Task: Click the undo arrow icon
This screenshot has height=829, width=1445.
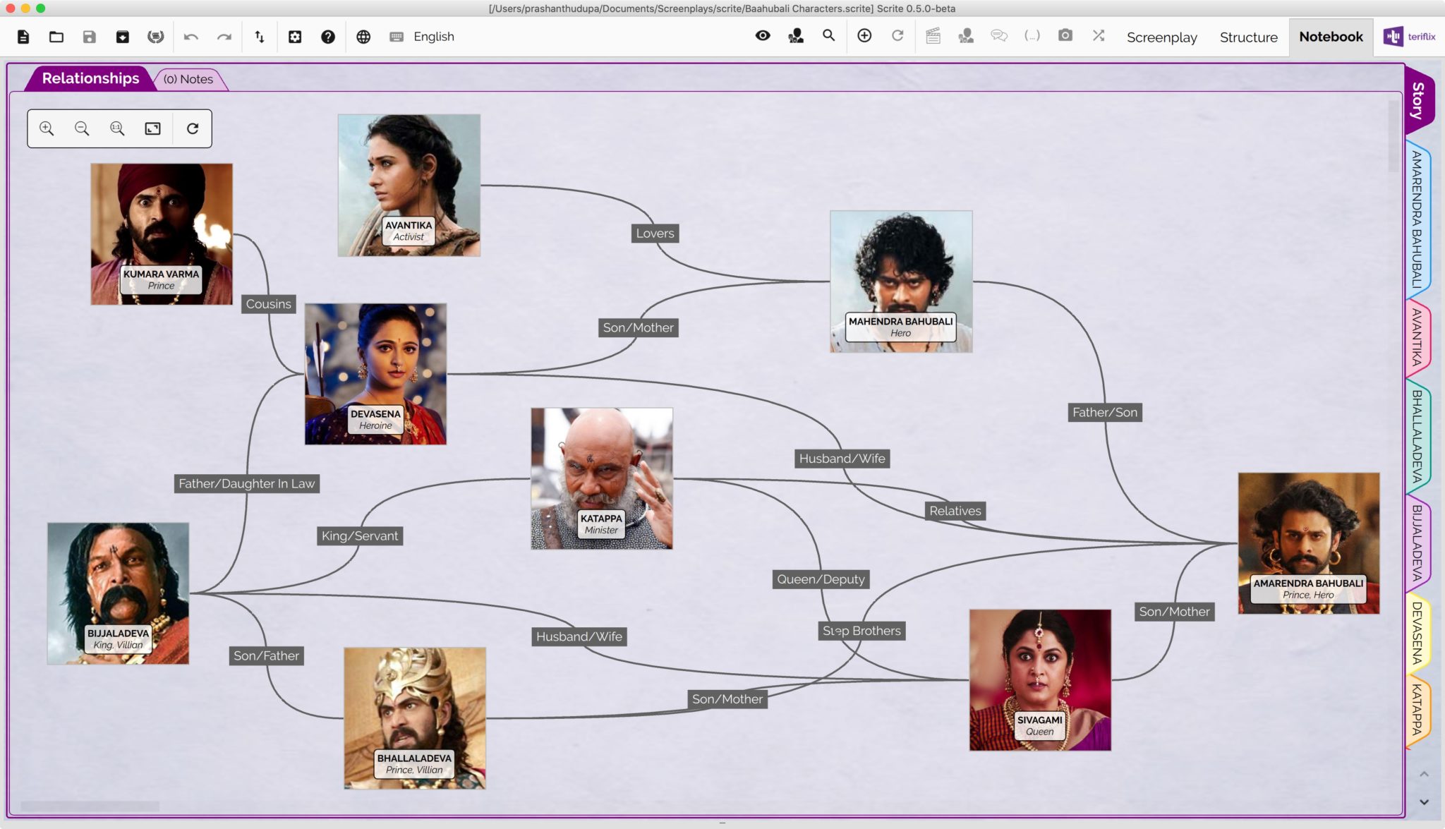Action: coord(191,36)
